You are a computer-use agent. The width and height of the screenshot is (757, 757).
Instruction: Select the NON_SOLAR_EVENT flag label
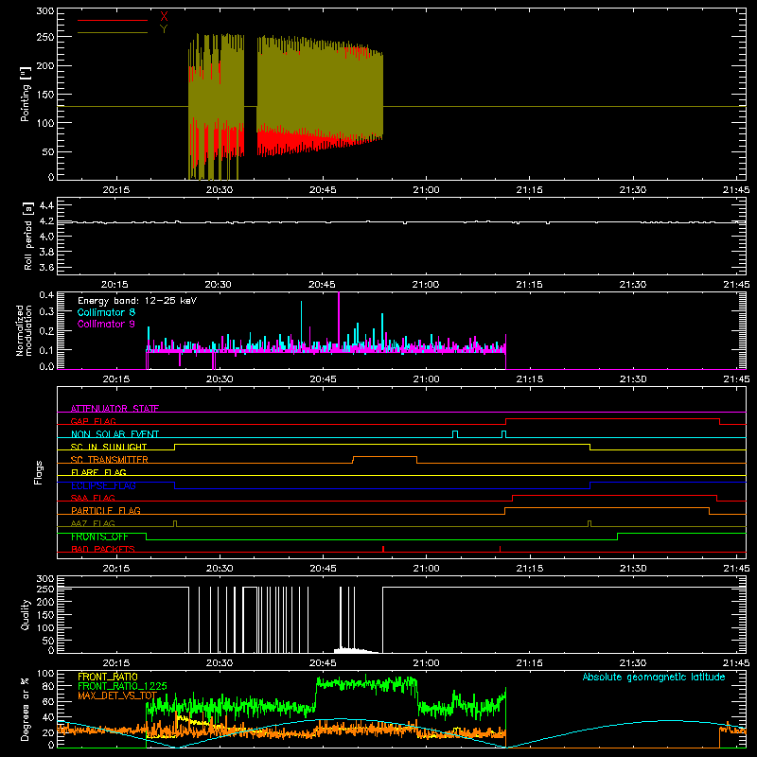[x=114, y=434]
